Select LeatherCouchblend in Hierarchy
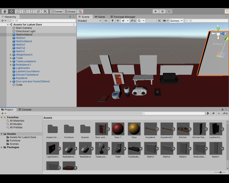 (x=28, y=71)
